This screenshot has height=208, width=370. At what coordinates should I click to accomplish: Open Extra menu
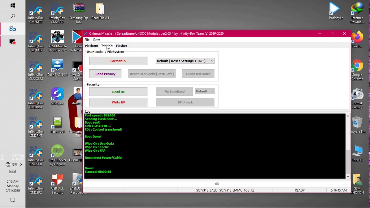coord(97,40)
